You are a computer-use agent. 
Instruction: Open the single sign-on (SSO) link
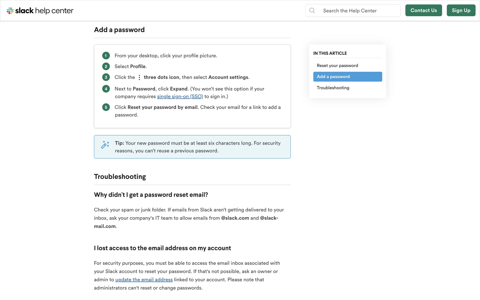180,96
